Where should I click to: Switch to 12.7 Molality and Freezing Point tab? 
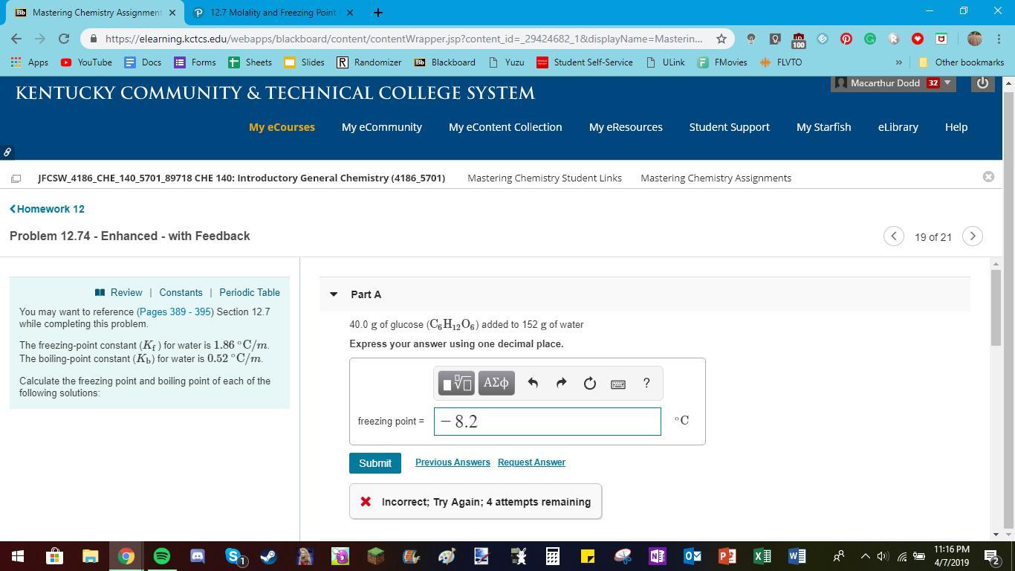(273, 13)
